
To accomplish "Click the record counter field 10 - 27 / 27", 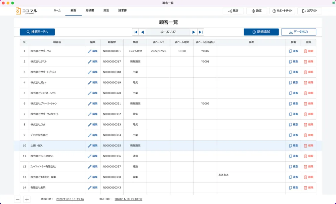I will pyautogui.click(x=168, y=32).
